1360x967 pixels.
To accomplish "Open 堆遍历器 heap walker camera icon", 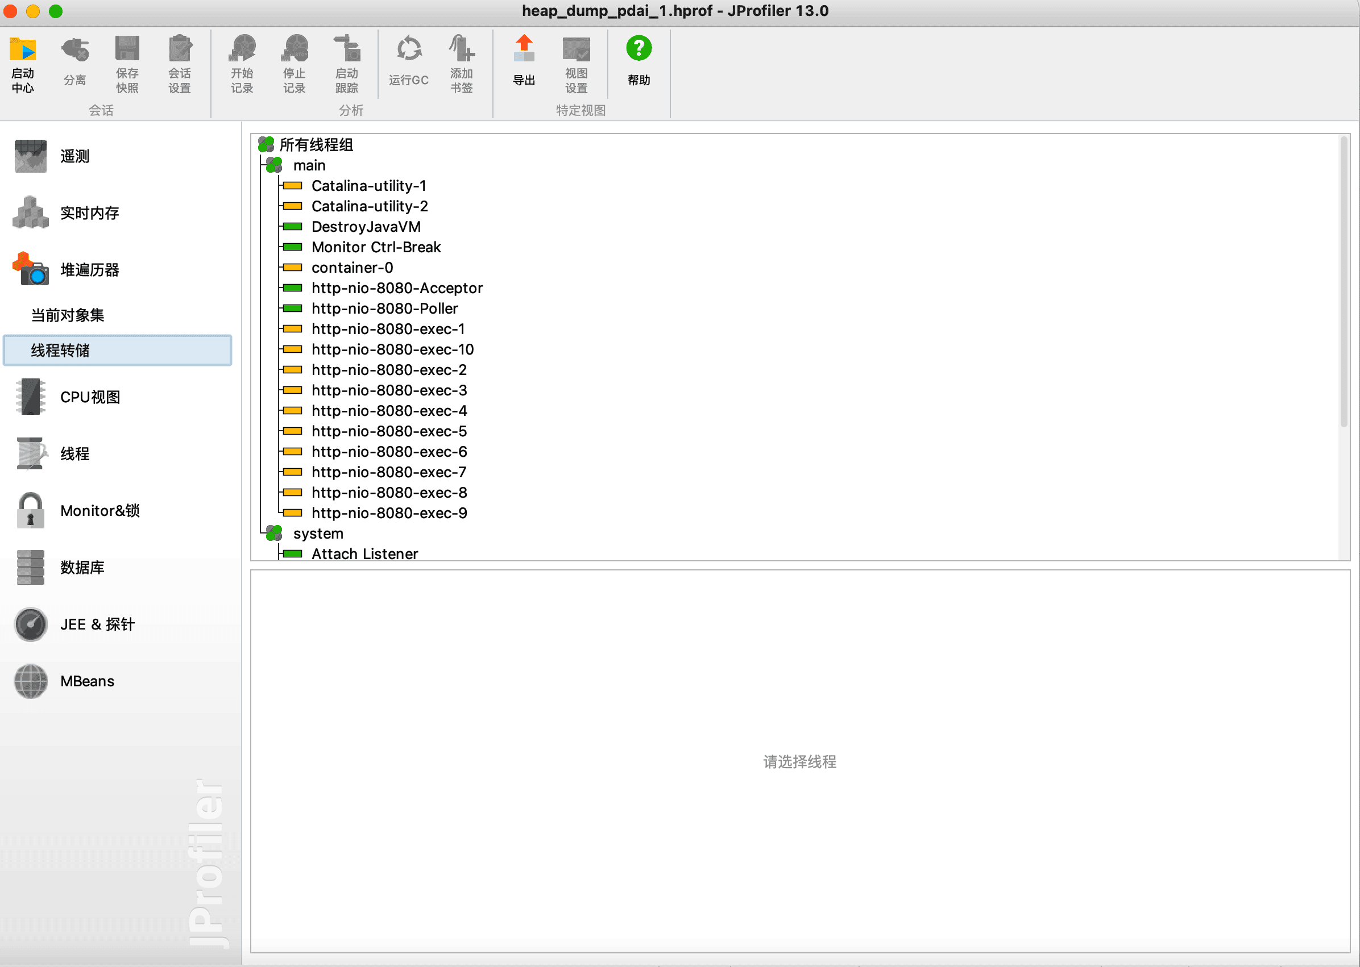I will [30, 269].
